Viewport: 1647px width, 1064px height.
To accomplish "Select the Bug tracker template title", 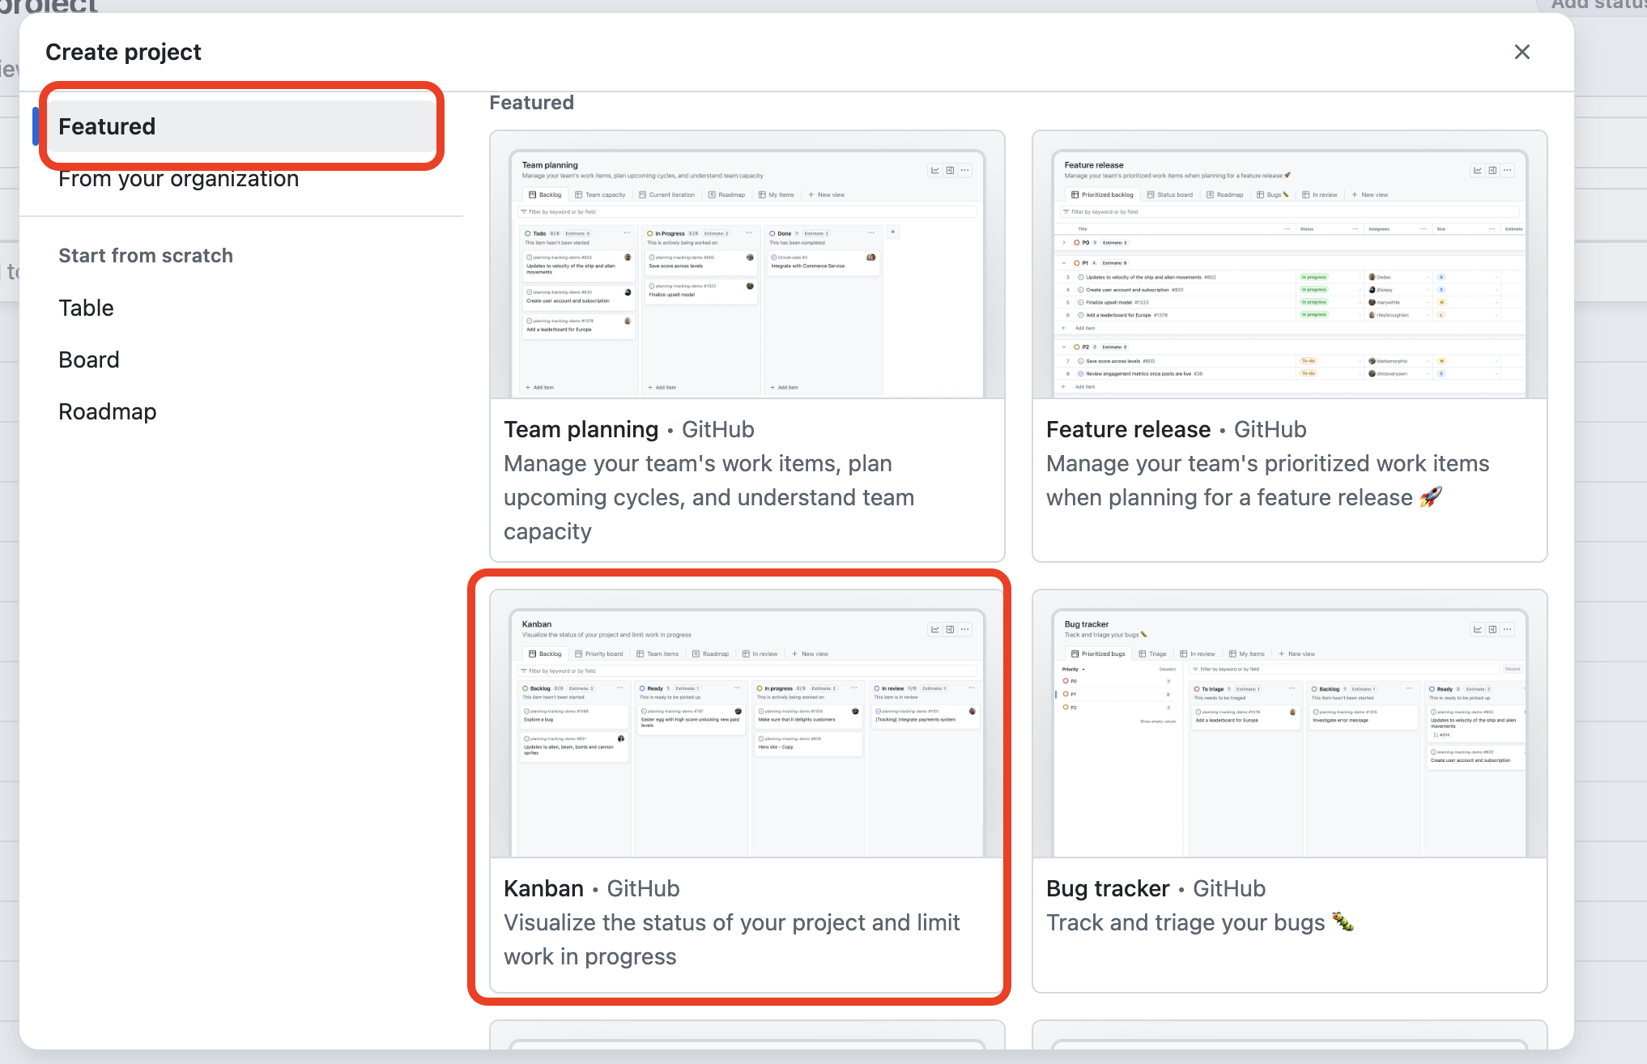I will tap(1107, 888).
